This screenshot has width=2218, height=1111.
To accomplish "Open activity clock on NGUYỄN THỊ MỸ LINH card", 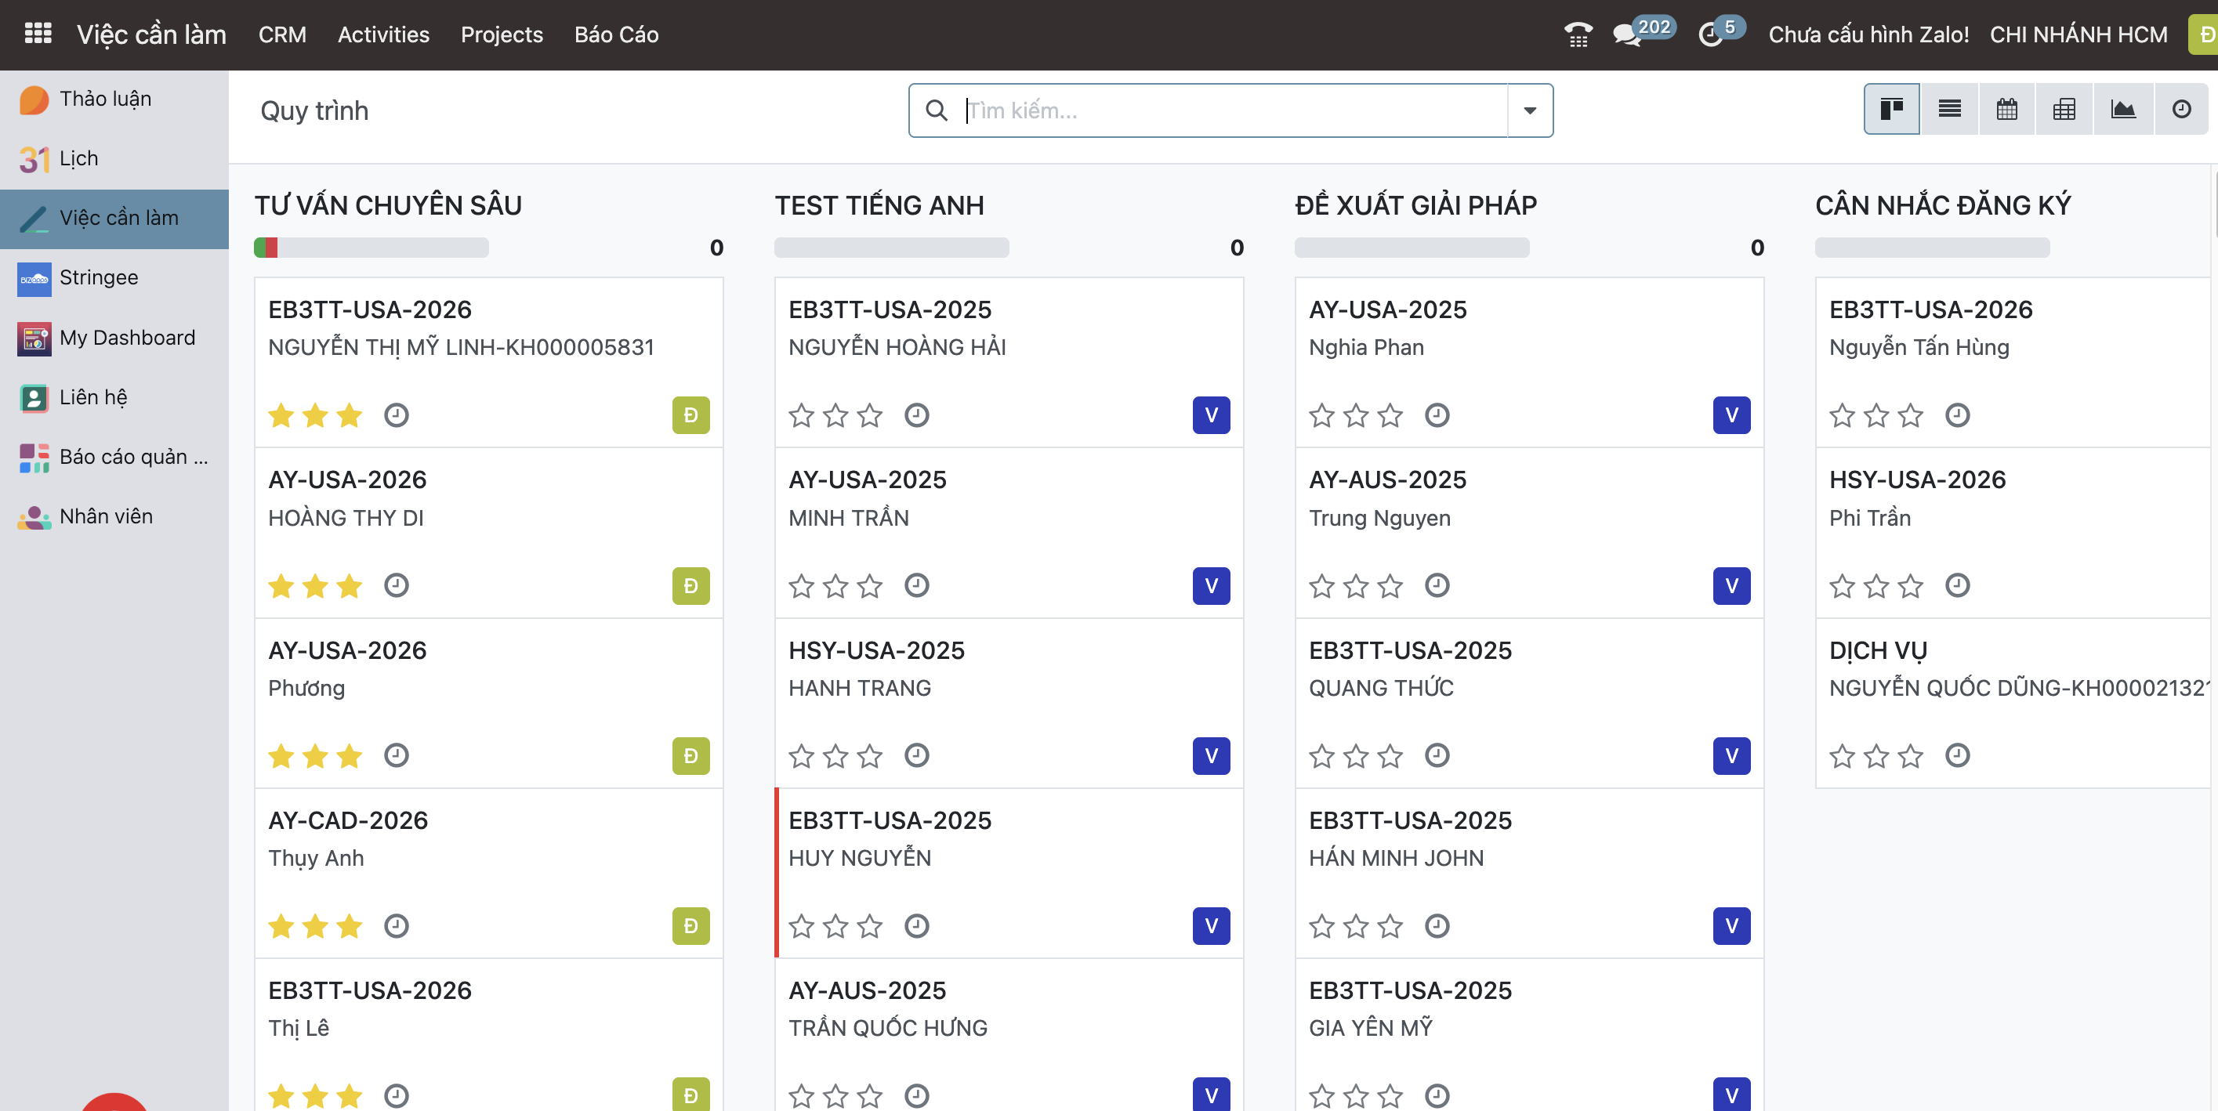I will coord(396,416).
